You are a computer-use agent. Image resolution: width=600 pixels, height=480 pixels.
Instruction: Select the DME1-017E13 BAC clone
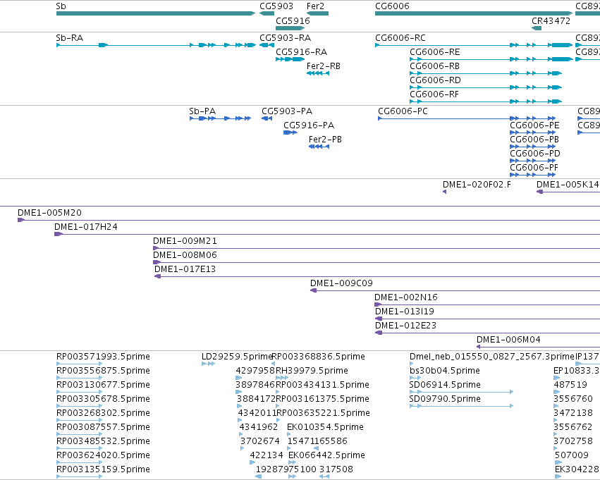coord(377,276)
